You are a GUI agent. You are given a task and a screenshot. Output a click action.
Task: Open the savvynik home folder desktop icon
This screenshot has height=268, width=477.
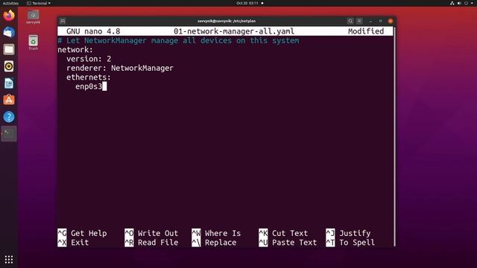(x=33, y=17)
